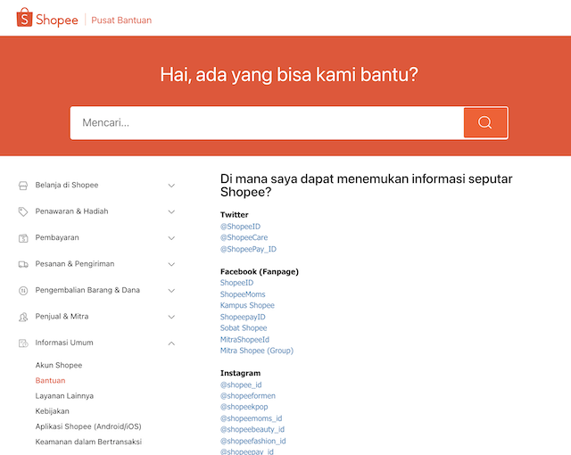This screenshot has width=571, height=455.
Task: Open the Mitra Shopee (Group) link
Action: coord(257,351)
